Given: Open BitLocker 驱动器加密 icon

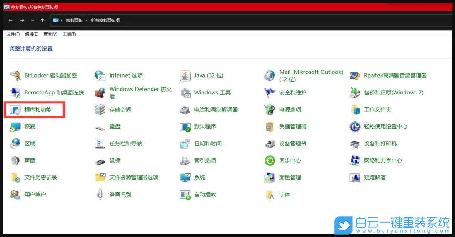Looking at the screenshot, I should point(15,75).
